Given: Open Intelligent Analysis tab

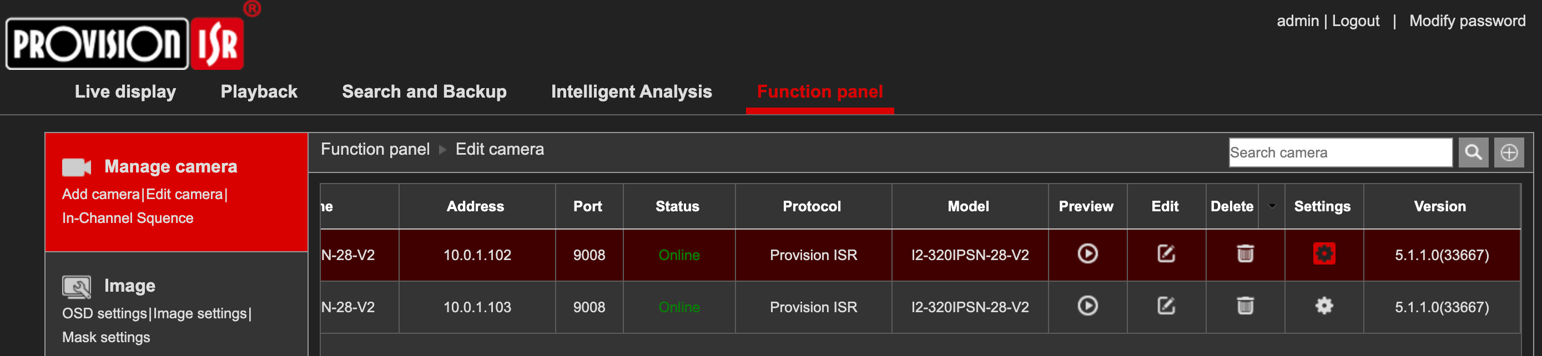Looking at the screenshot, I should 631,91.
